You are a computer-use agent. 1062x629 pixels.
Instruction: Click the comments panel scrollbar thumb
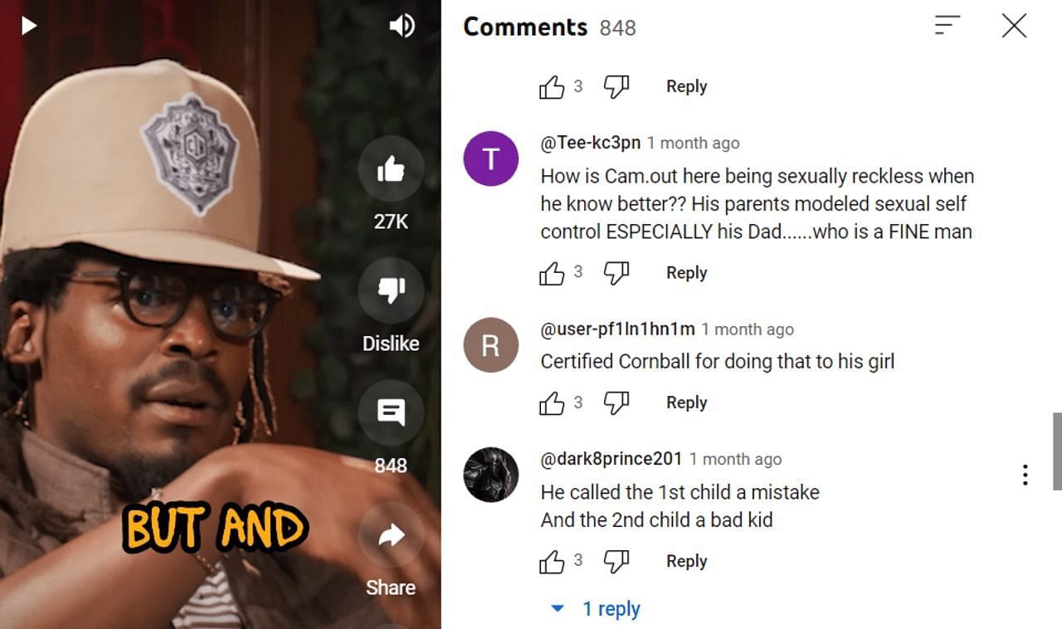pyautogui.click(x=1057, y=451)
